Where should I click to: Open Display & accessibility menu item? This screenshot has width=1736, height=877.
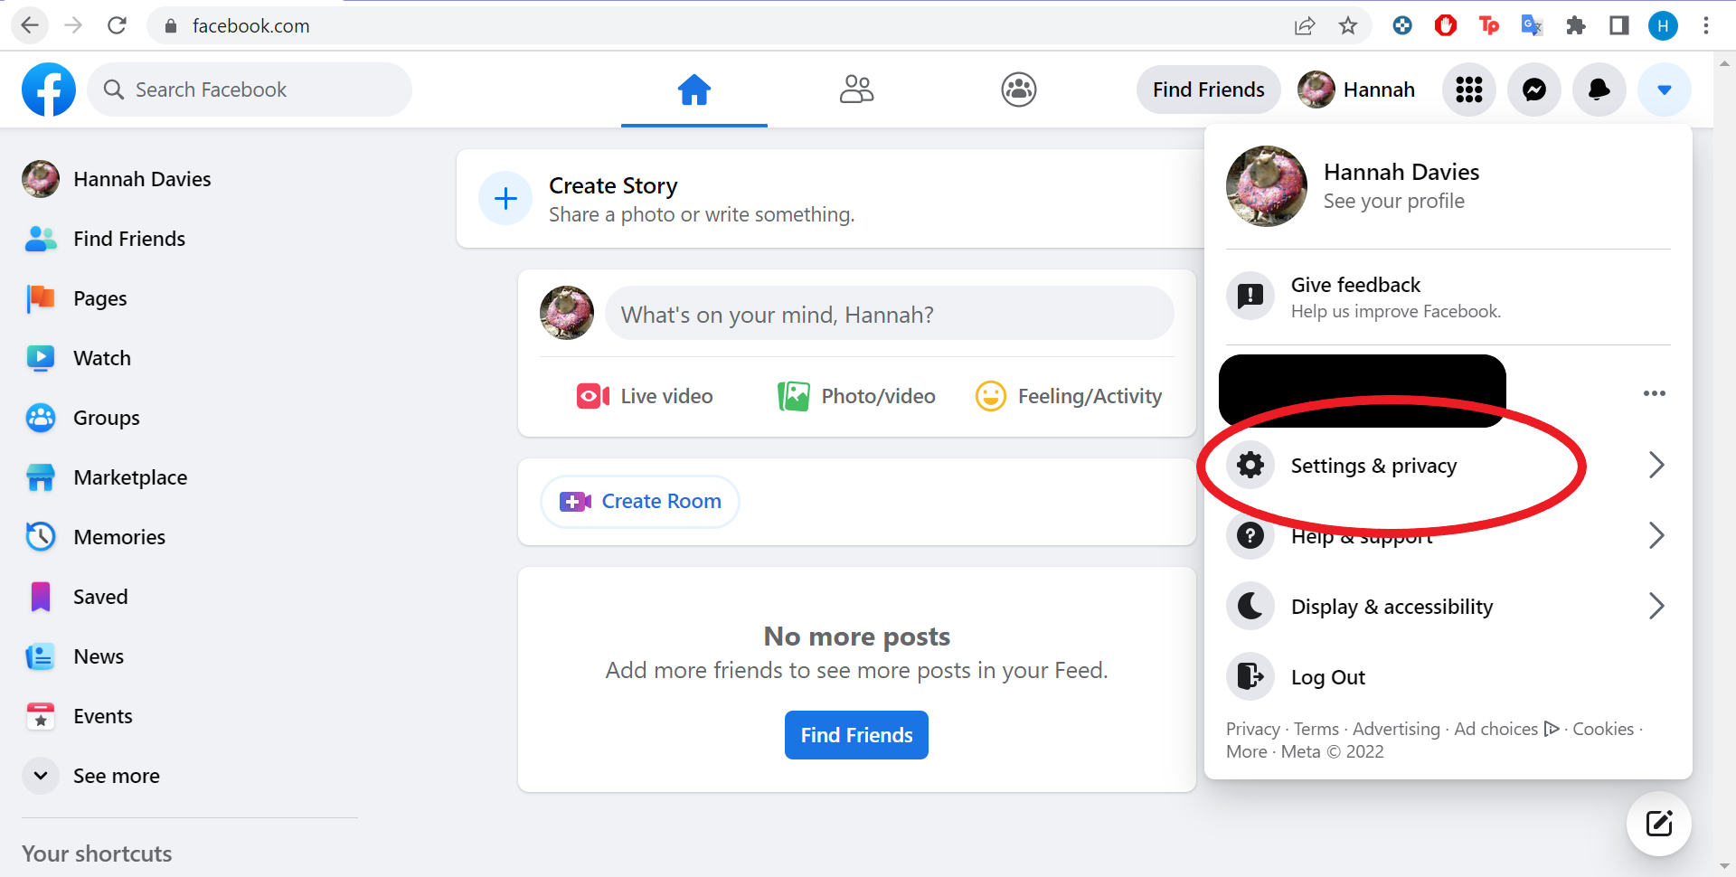pos(1448,606)
